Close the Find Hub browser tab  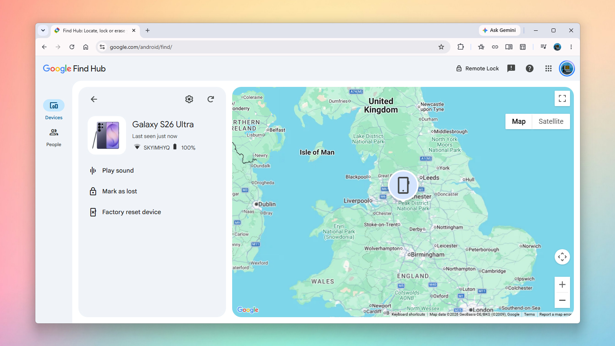tap(134, 30)
